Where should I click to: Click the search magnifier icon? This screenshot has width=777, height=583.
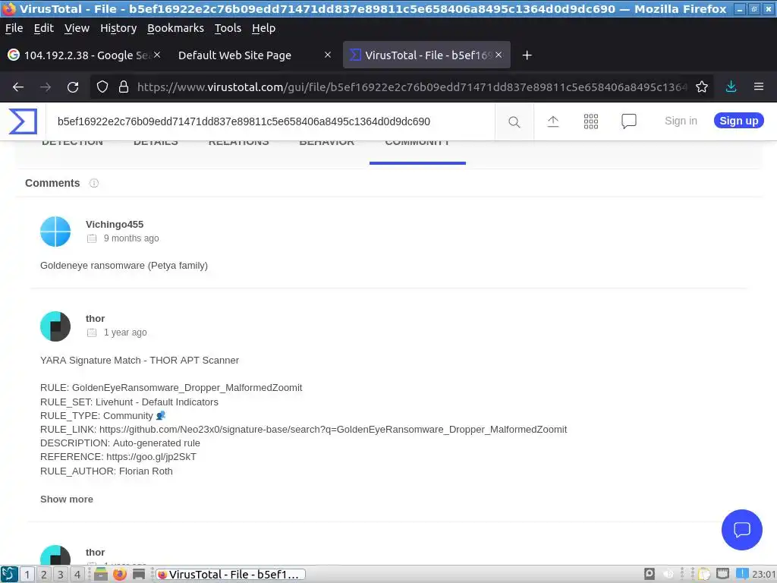tap(514, 122)
